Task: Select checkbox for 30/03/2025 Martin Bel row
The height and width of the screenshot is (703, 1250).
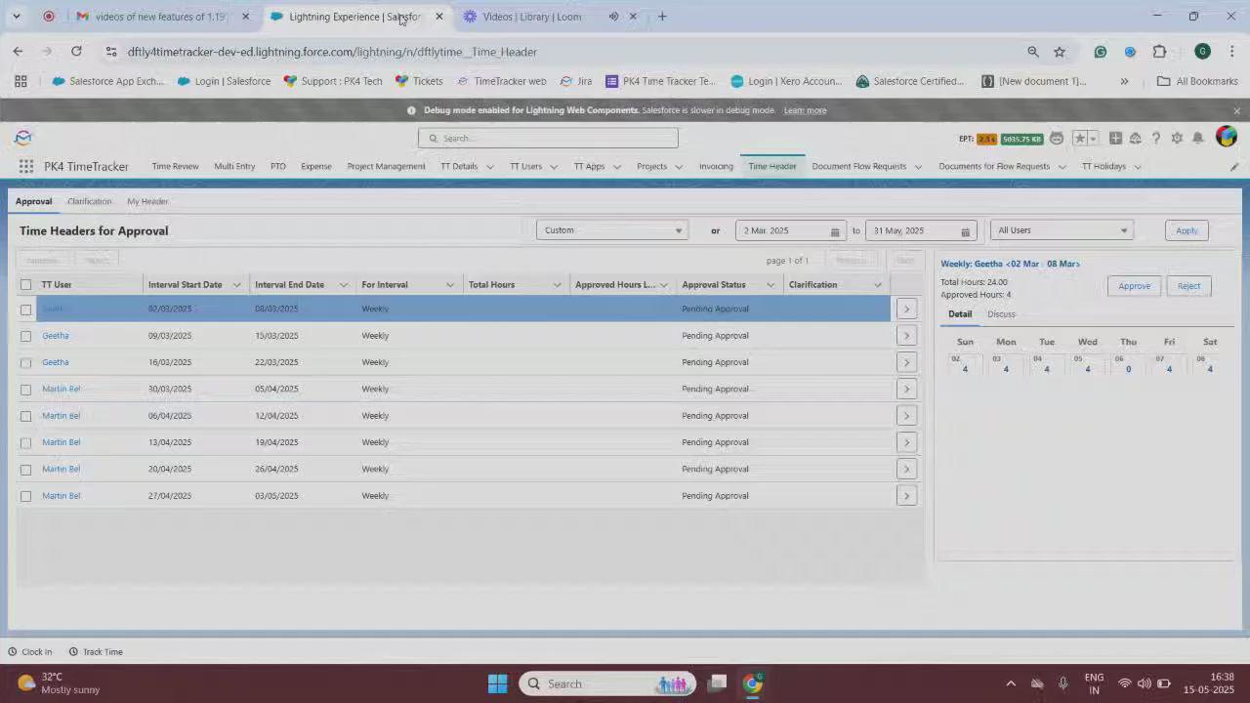Action: click(x=26, y=390)
